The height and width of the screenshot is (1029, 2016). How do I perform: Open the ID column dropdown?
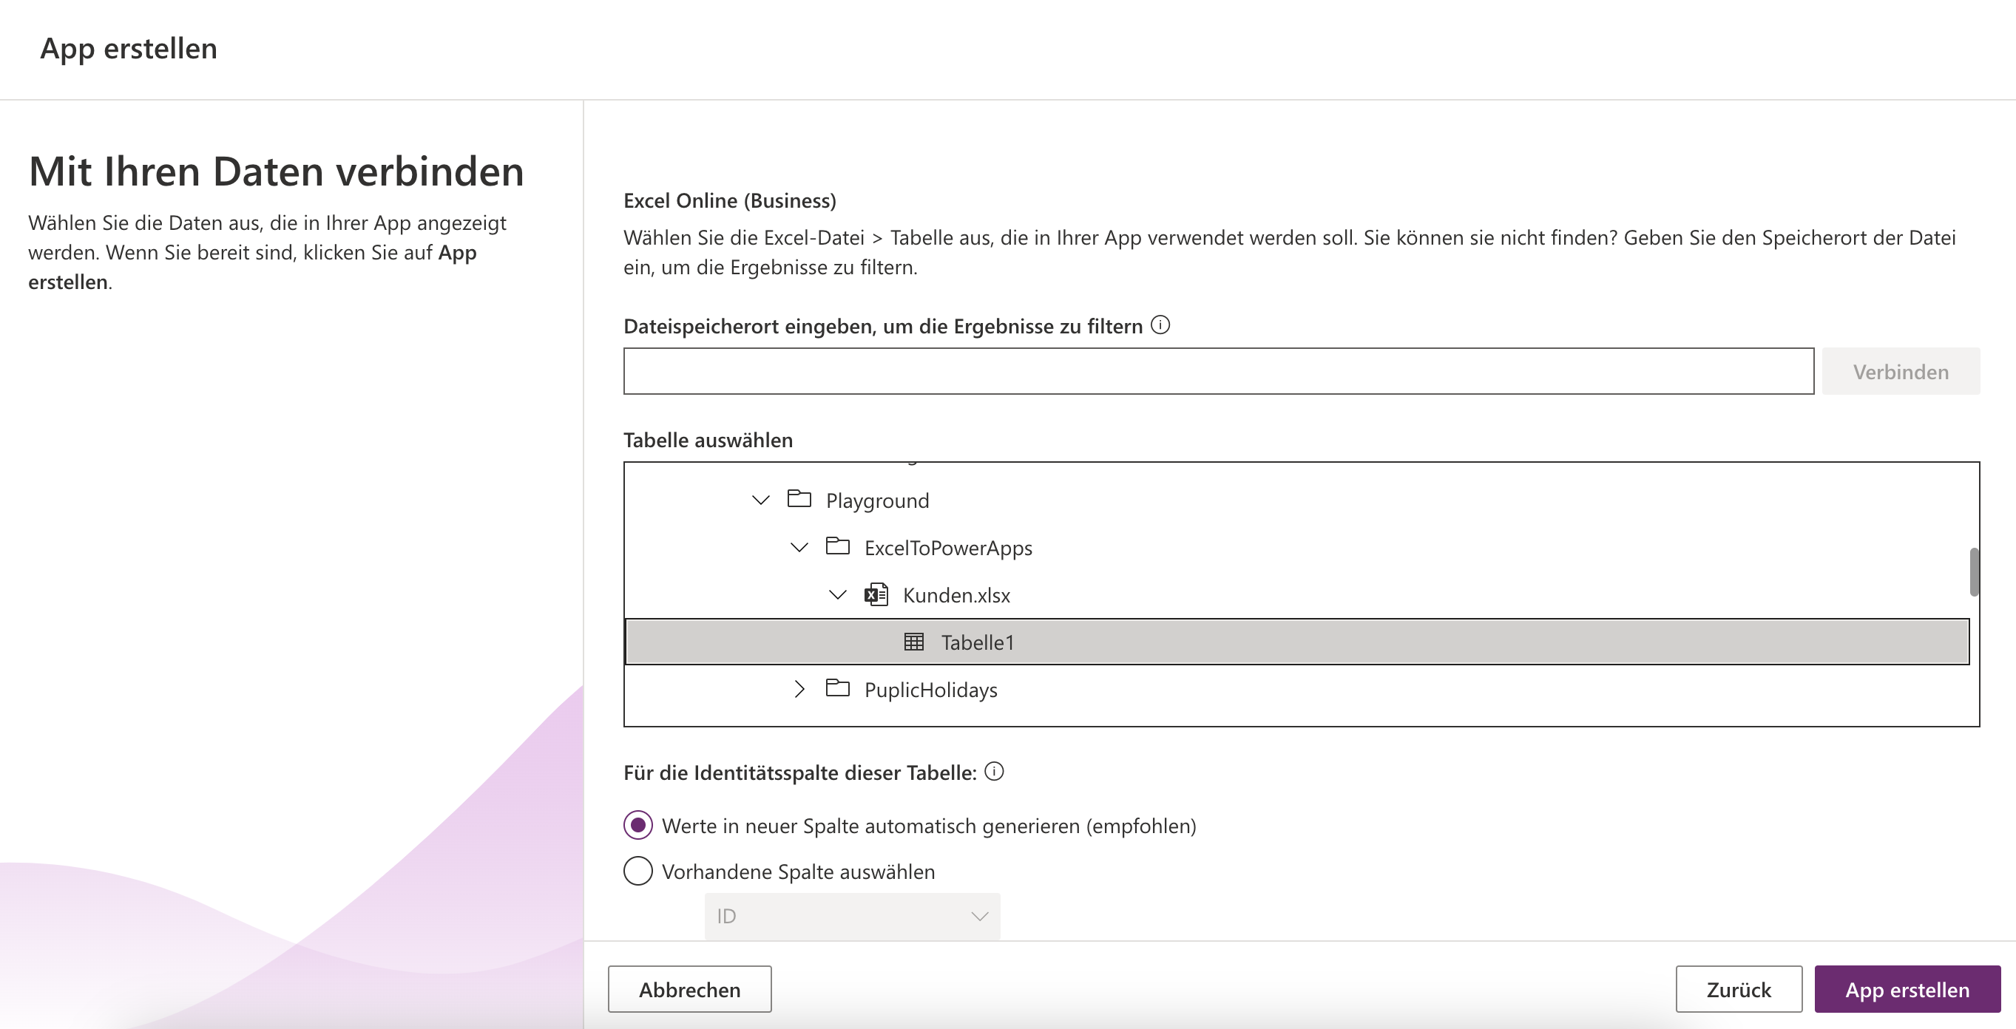click(x=852, y=916)
